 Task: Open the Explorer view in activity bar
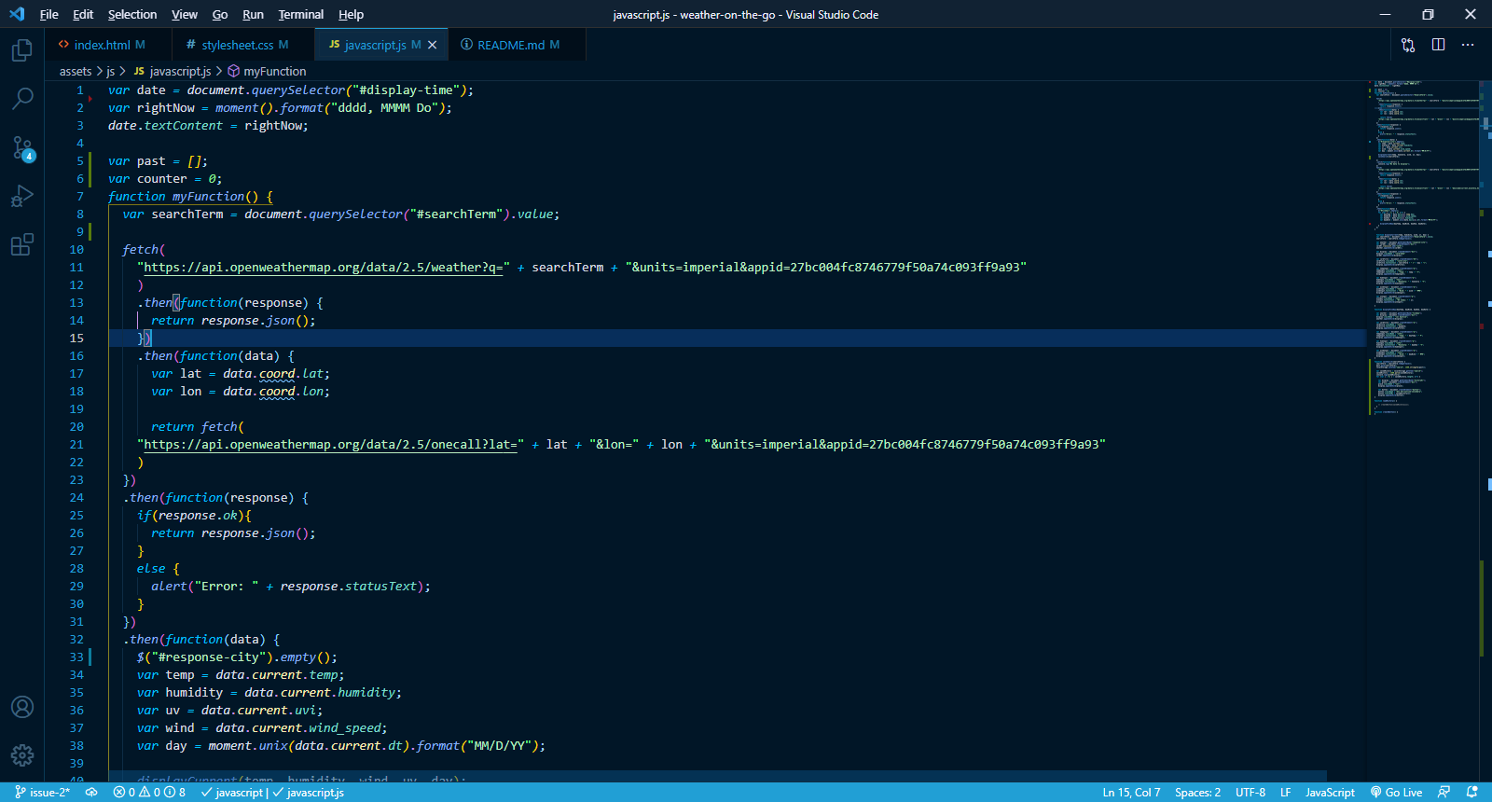coord(22,49)
